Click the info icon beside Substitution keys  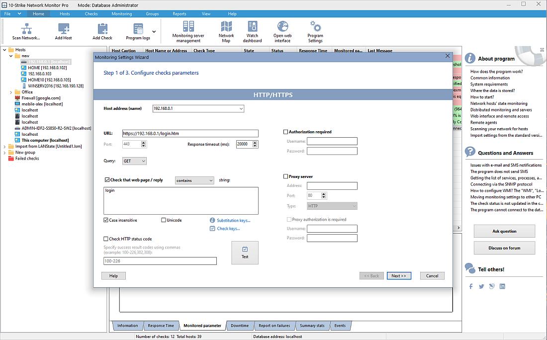click(x=212, y=220)
